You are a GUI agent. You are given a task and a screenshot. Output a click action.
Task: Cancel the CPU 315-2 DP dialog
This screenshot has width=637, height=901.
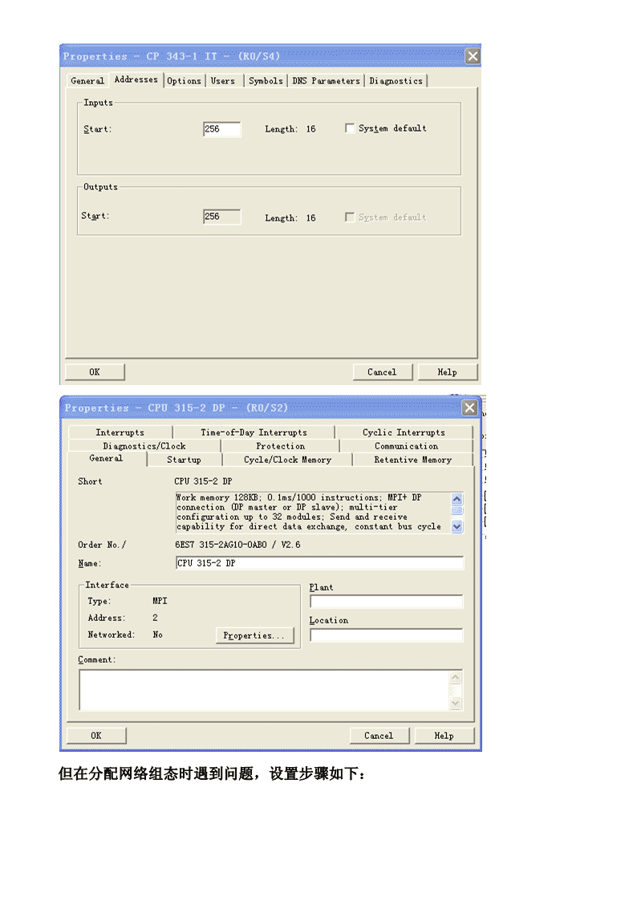[379, 736]
